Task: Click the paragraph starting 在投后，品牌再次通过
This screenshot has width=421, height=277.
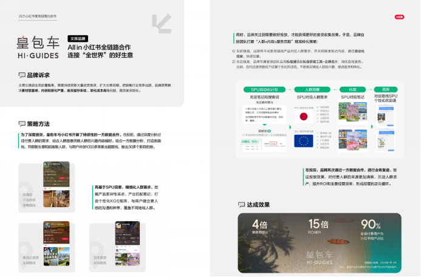Action: [351, 177]
